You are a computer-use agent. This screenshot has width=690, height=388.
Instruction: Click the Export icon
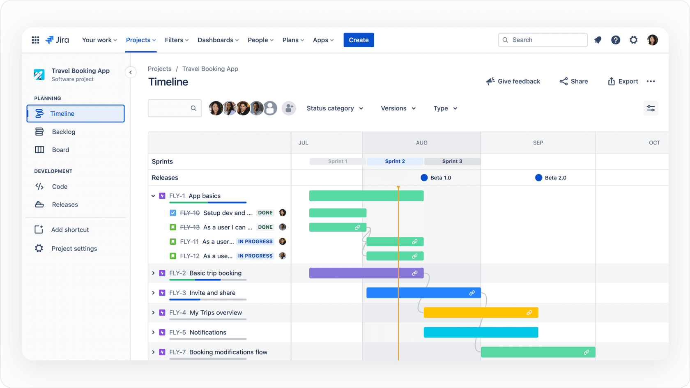click(x=611, y=81)
